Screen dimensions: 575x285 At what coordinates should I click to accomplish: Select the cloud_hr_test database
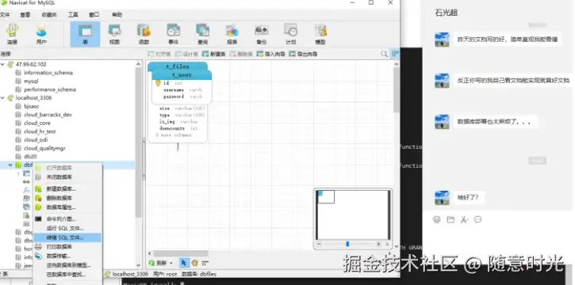pyautogui.click(x=40, y=131)
